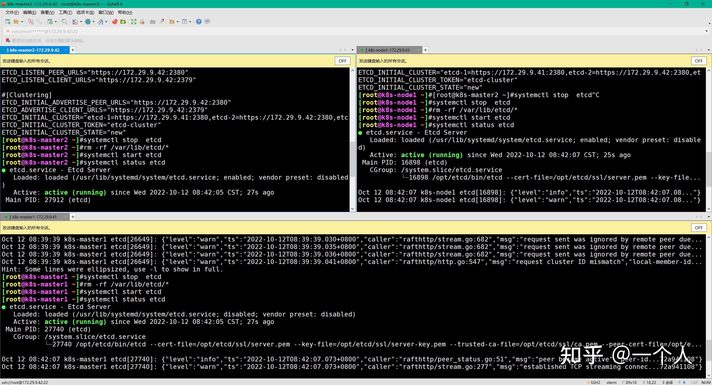Image resolution: width=712 pixels, height=385 pixels.
Task: Toggle OFF switch on the k8s-node1 yellow bar
Action: (x=699, y=61)
